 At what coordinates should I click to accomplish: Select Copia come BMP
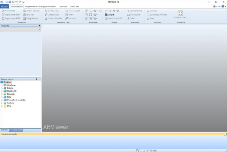(x=11, y=19)
